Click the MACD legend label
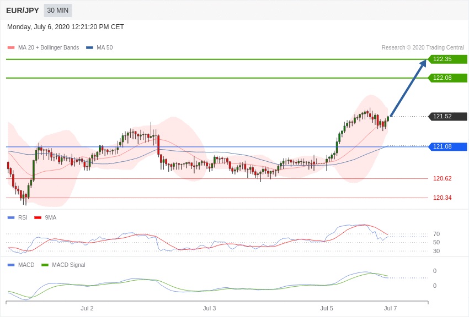Viewport: 469px width, 317px height. coord(26,265)
